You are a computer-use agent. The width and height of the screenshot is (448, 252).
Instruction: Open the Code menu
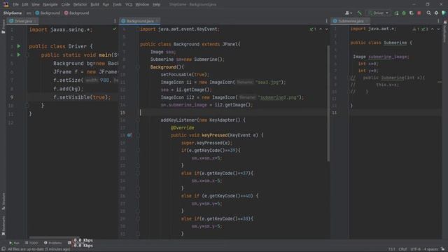pos(66,5)
